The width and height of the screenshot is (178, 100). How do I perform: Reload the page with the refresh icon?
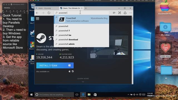[x=49, y=13]
